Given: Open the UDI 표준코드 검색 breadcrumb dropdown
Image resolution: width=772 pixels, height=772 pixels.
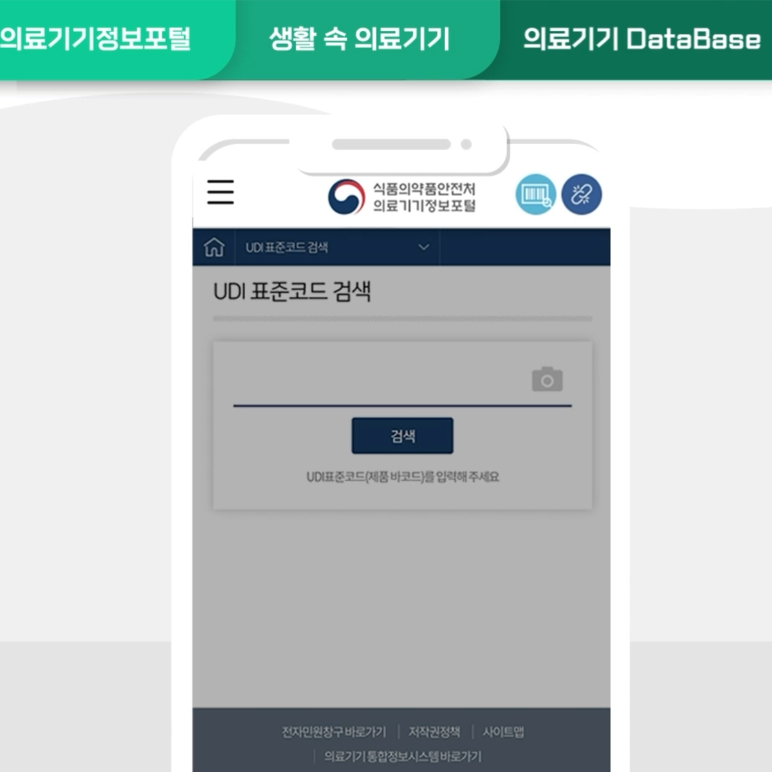Looking at the screenshot, I should point(337,247).
